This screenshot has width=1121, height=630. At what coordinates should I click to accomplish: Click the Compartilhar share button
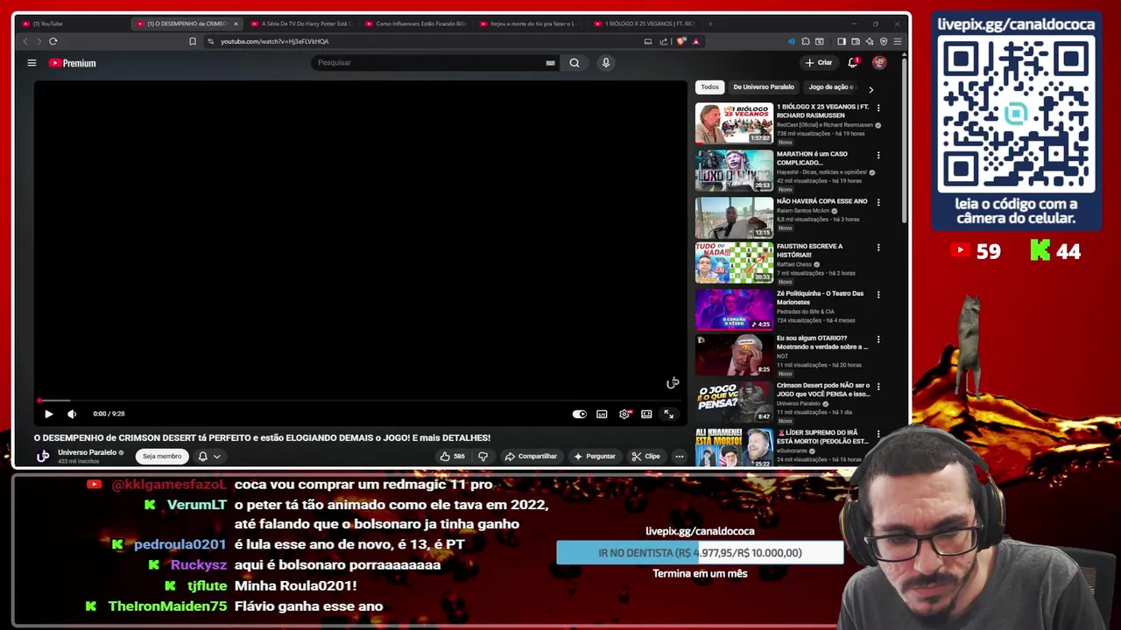click(x=531, y=456)
